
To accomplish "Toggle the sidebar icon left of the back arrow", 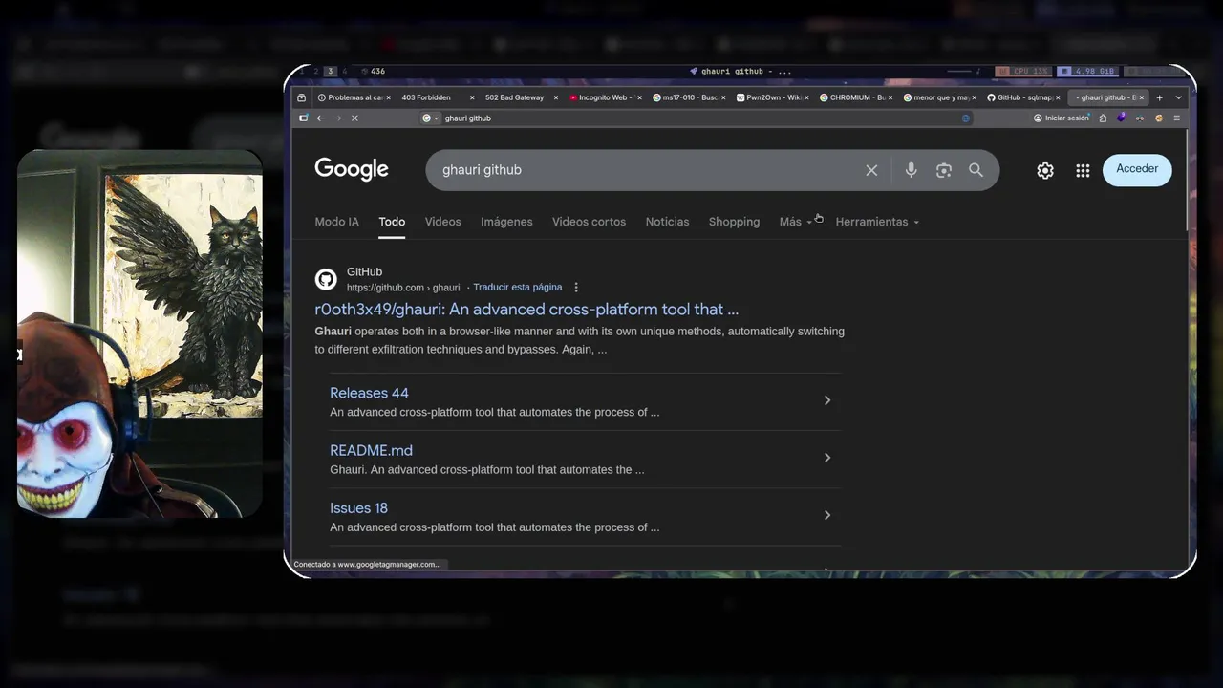I will click(303, 118).
